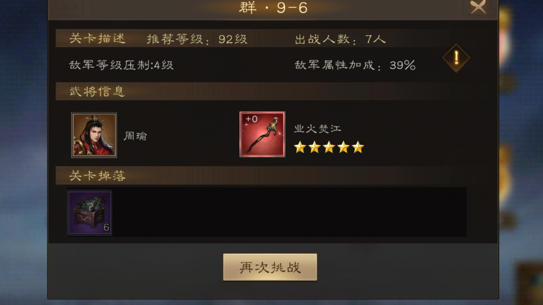Select the red 业火焚江 weapon icon
543x305 pixels.
point(262,134)
